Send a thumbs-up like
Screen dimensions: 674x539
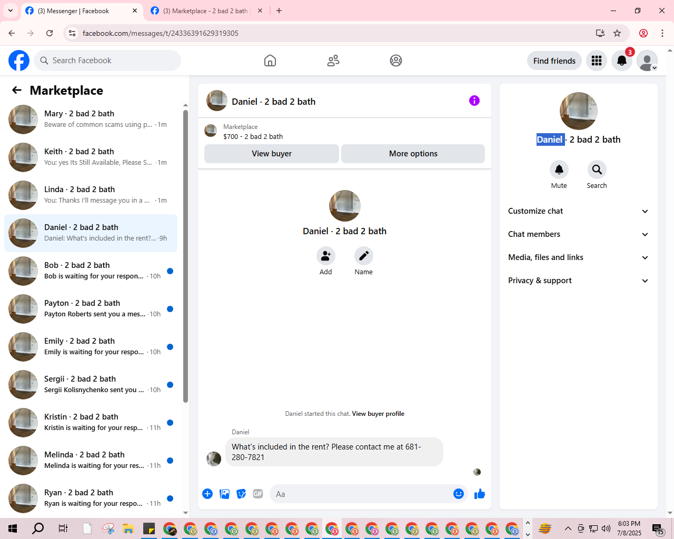[x=480, y=494]
